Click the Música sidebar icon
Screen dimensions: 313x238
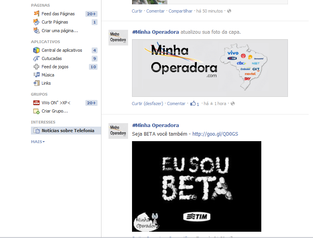(x=36, y=75)
